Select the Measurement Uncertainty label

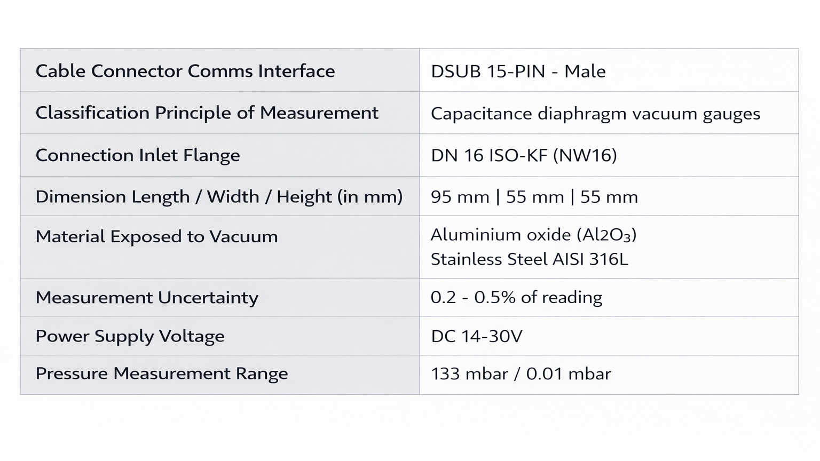pyautogui.click(x=147, y=298)
